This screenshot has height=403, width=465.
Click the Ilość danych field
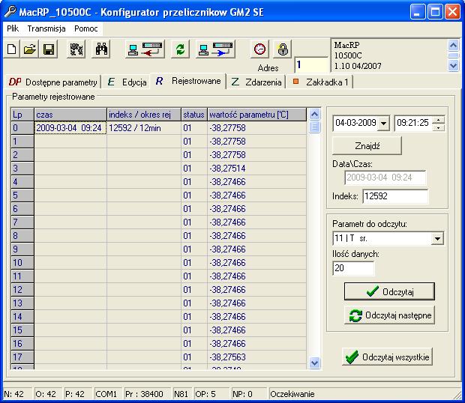353,268
